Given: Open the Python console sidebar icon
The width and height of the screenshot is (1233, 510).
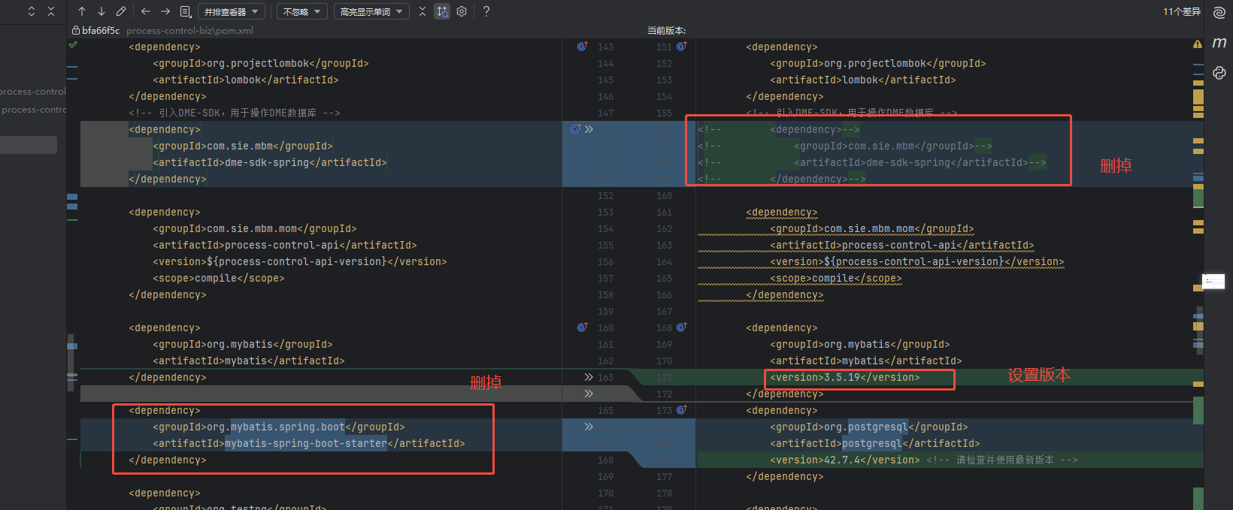Looking at the screenshot, I should coord(1219,73).
